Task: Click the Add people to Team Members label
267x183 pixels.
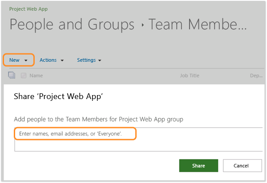Action: click(x=98, y=119)
